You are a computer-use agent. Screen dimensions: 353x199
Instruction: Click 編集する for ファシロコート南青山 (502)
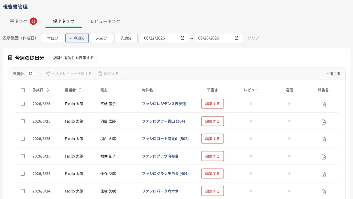pos(212,139)
